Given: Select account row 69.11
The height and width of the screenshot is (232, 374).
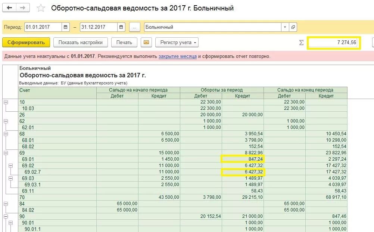Looking at the screenshot, I should click(x=183, y=191).
